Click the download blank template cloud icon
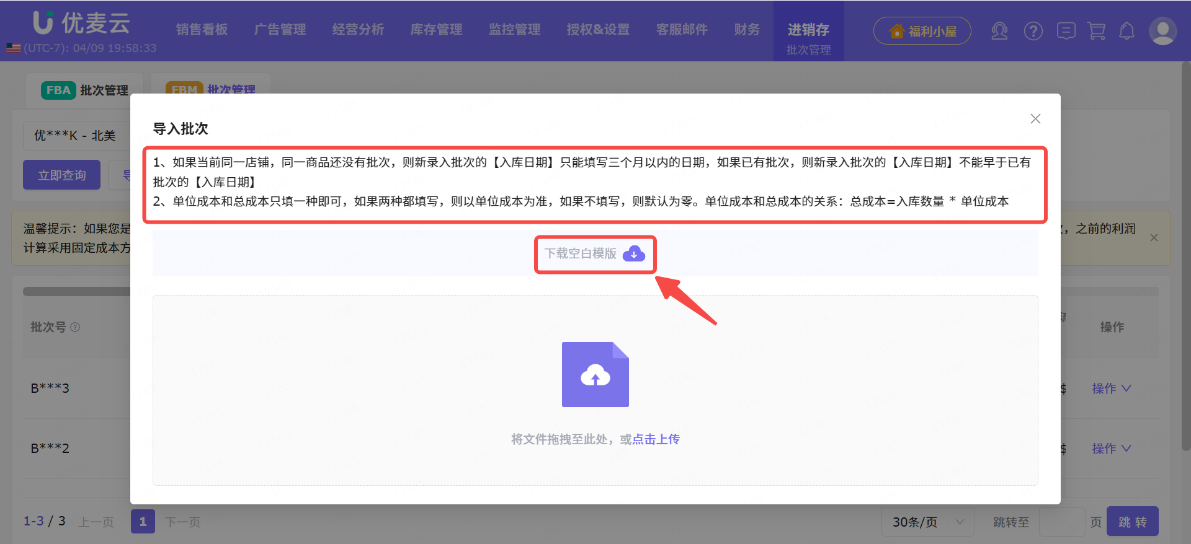Screen dimensions: 1191x544 point(633,253)
